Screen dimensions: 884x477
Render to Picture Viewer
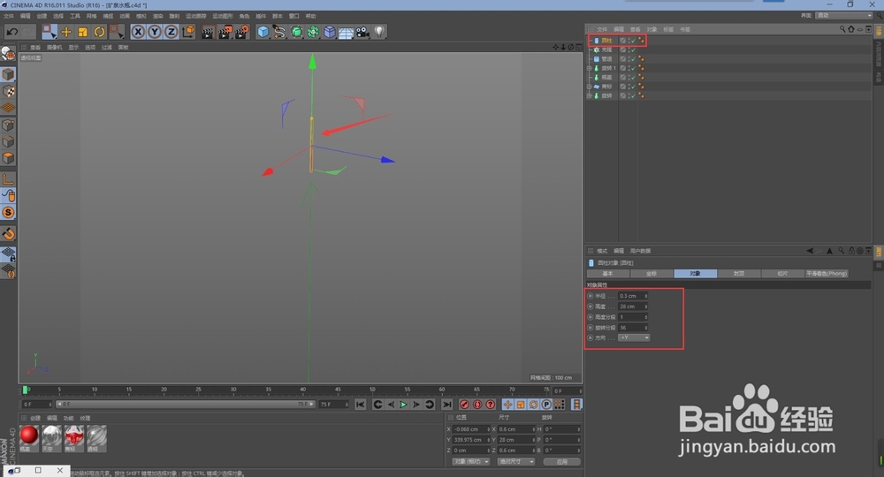(225, 32)
